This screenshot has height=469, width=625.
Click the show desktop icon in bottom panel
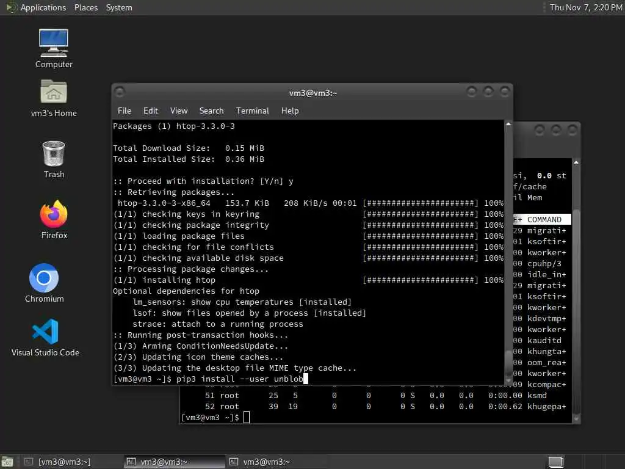coord(7,462)
